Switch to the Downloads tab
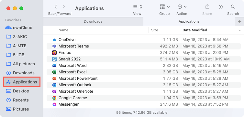This screenshot has height=117, width=244. tap(93, 21)
